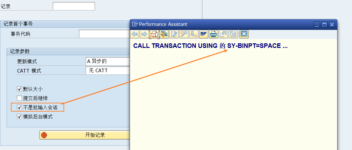
Task: Click the grayed person-with-key toolbar icon
Action: click(193, 34)
